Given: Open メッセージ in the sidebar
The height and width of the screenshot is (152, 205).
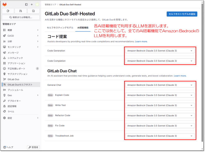Looking at the screenshot, I should click(x=21, y=53).
